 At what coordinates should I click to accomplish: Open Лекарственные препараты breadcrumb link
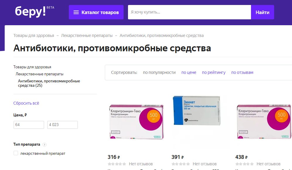tap(87, 35)
